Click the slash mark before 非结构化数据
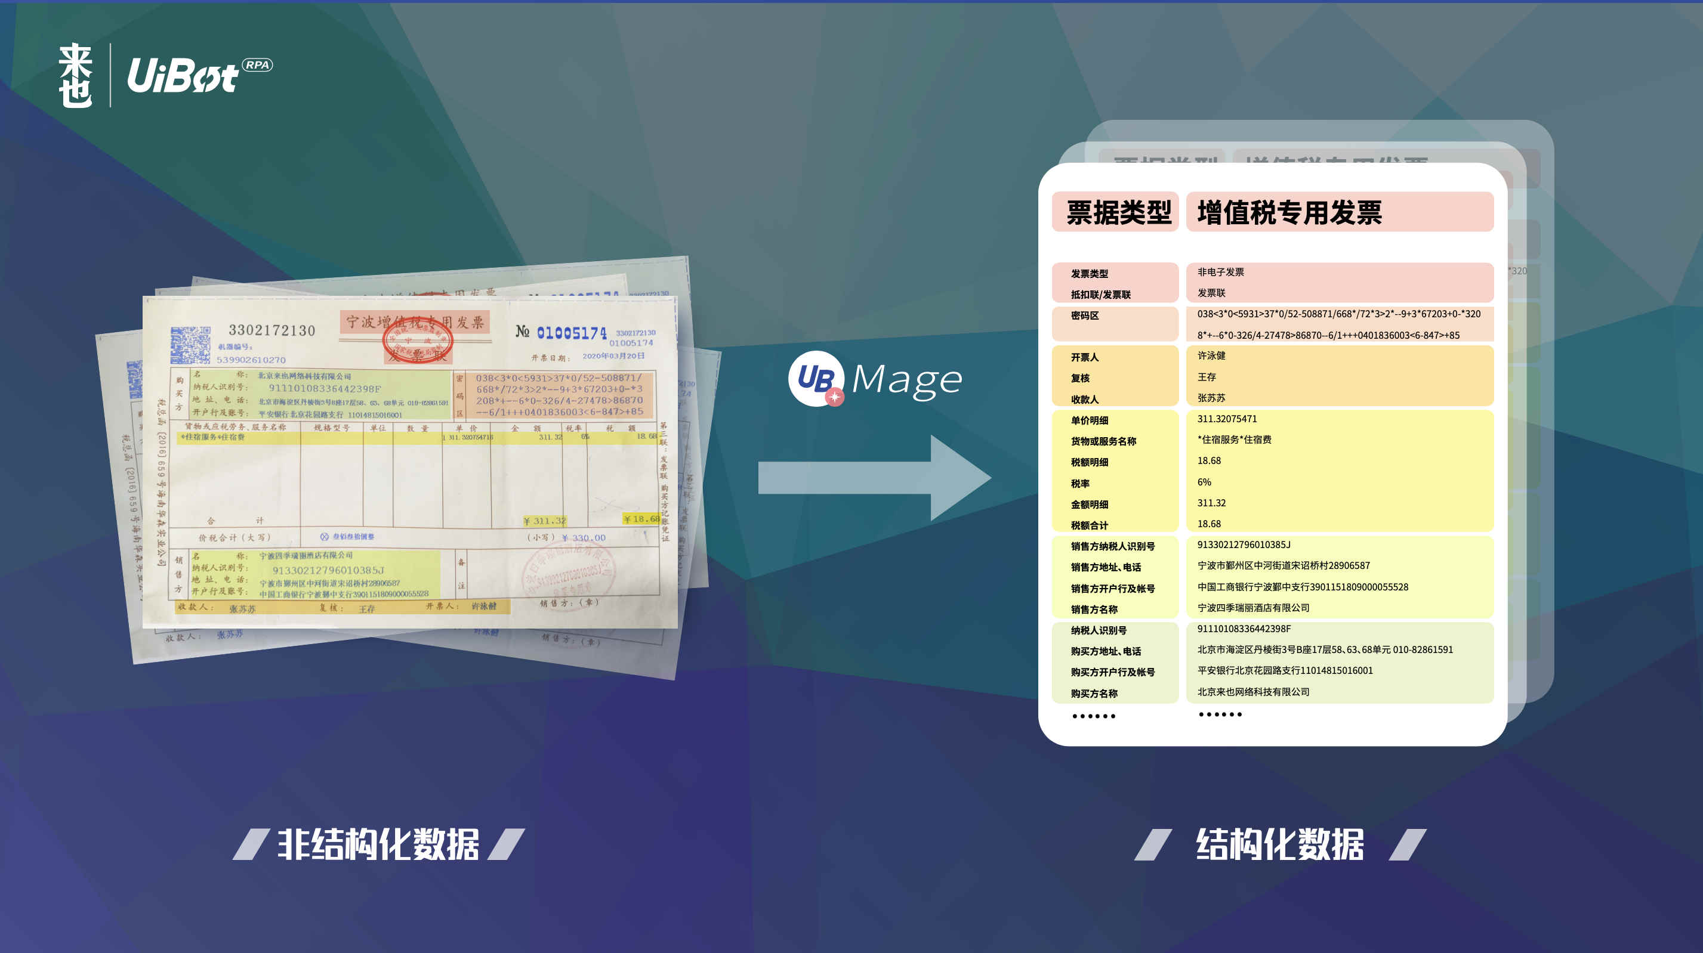 click(x=251, y=844)
